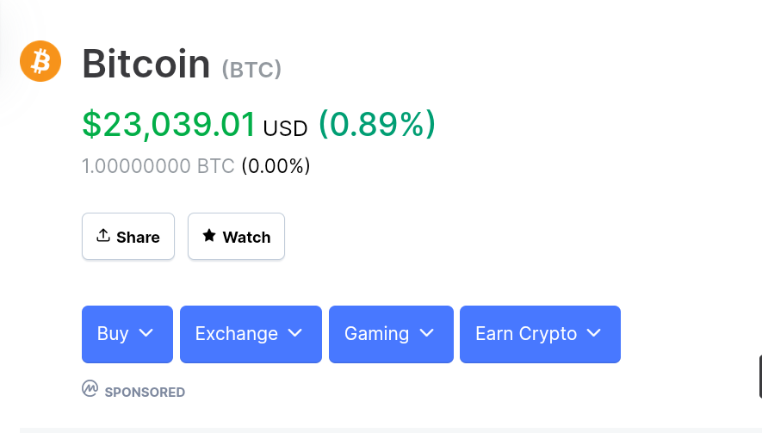
Task: Share this Bitcoin page
Action: tap(128, 236)
